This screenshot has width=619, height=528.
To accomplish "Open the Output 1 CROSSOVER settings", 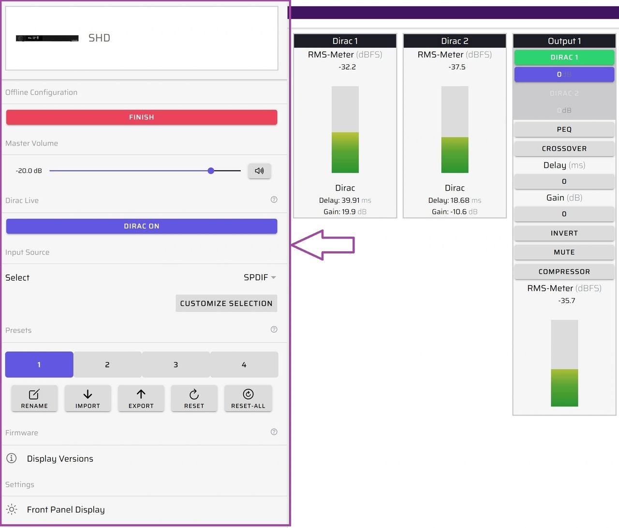I will (564, 149).
